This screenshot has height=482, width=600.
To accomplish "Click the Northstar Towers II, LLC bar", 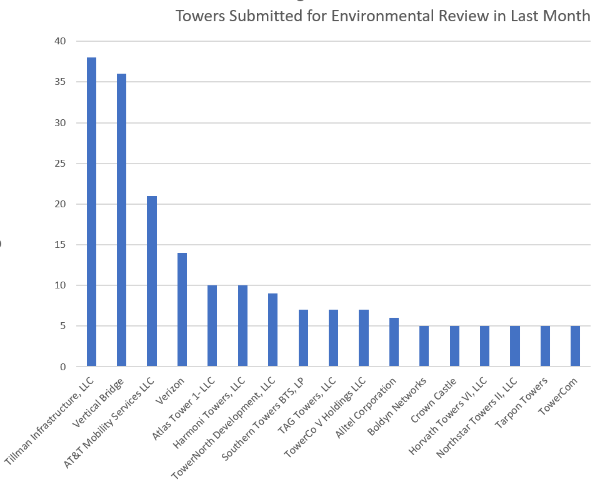I will (515, 346).
